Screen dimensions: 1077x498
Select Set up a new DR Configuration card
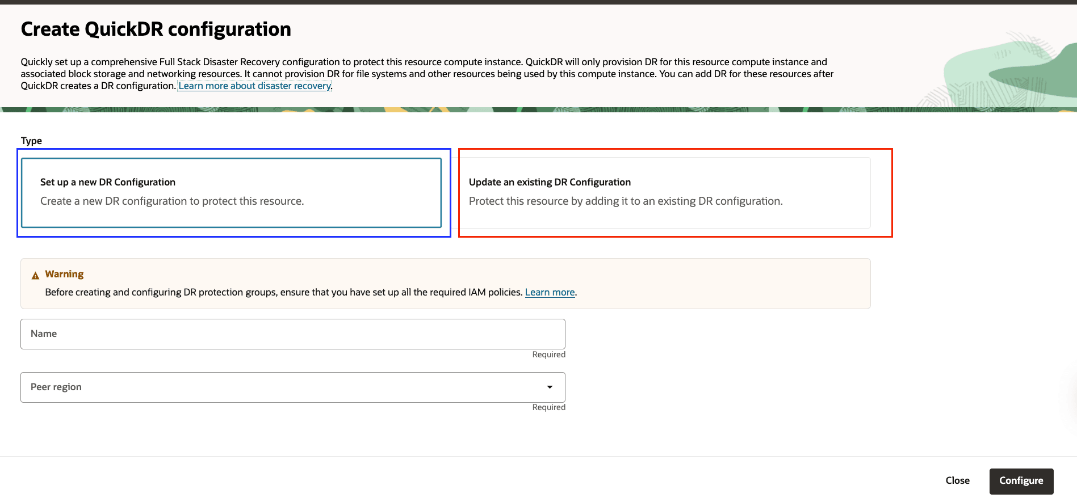(x=231, y=193)
